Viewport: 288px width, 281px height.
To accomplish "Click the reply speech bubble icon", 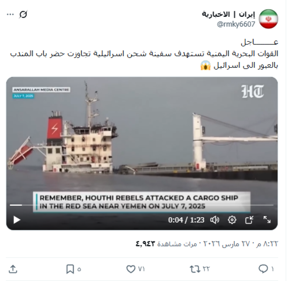I will [x=263, y=269].
